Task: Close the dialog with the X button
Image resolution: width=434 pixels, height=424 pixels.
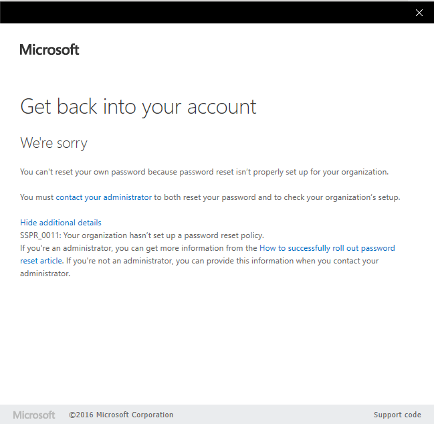Action: [x=419, y=13]
